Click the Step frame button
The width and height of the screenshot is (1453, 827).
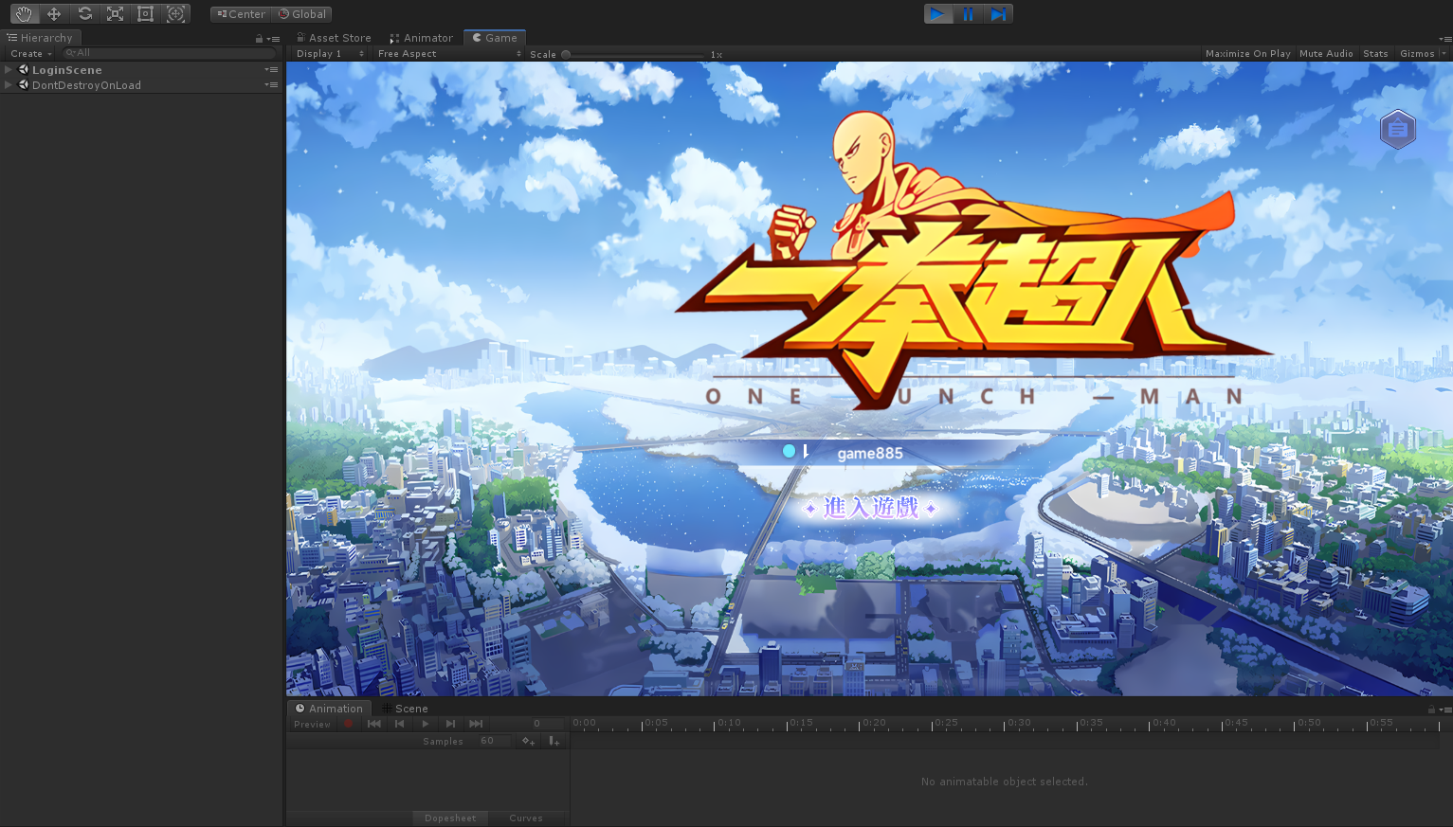[998, 14]
